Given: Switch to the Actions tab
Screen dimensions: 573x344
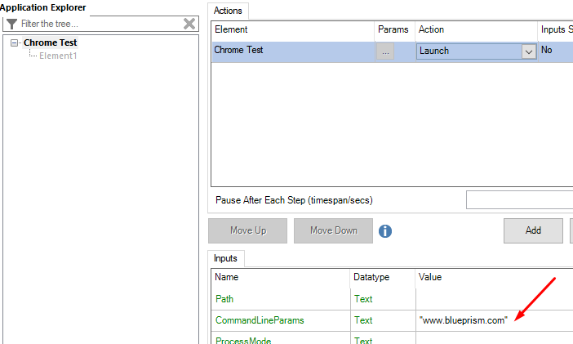Looking at the screenshot, I should point(229,11).
